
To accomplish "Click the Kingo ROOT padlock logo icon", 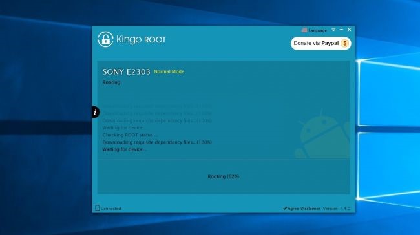I will point(105,39).
